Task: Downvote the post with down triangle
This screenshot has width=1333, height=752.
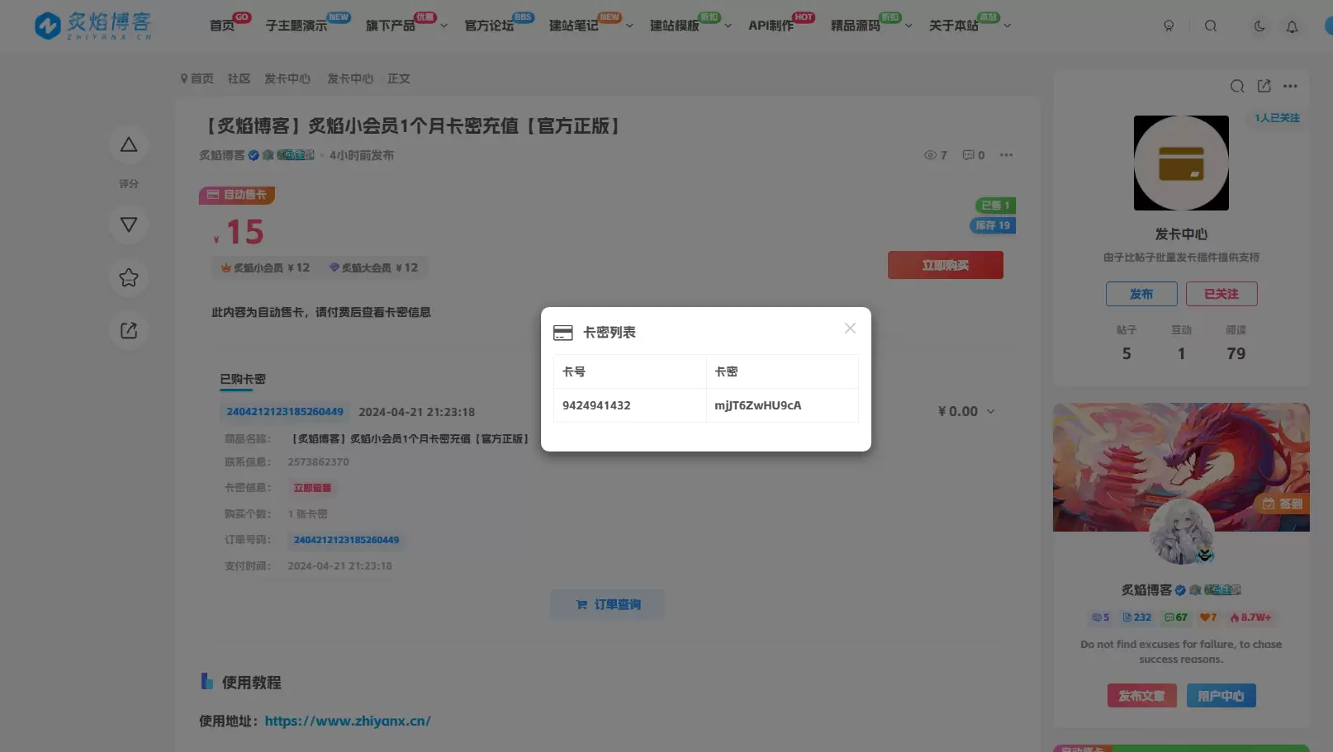Action: point(129,225)
